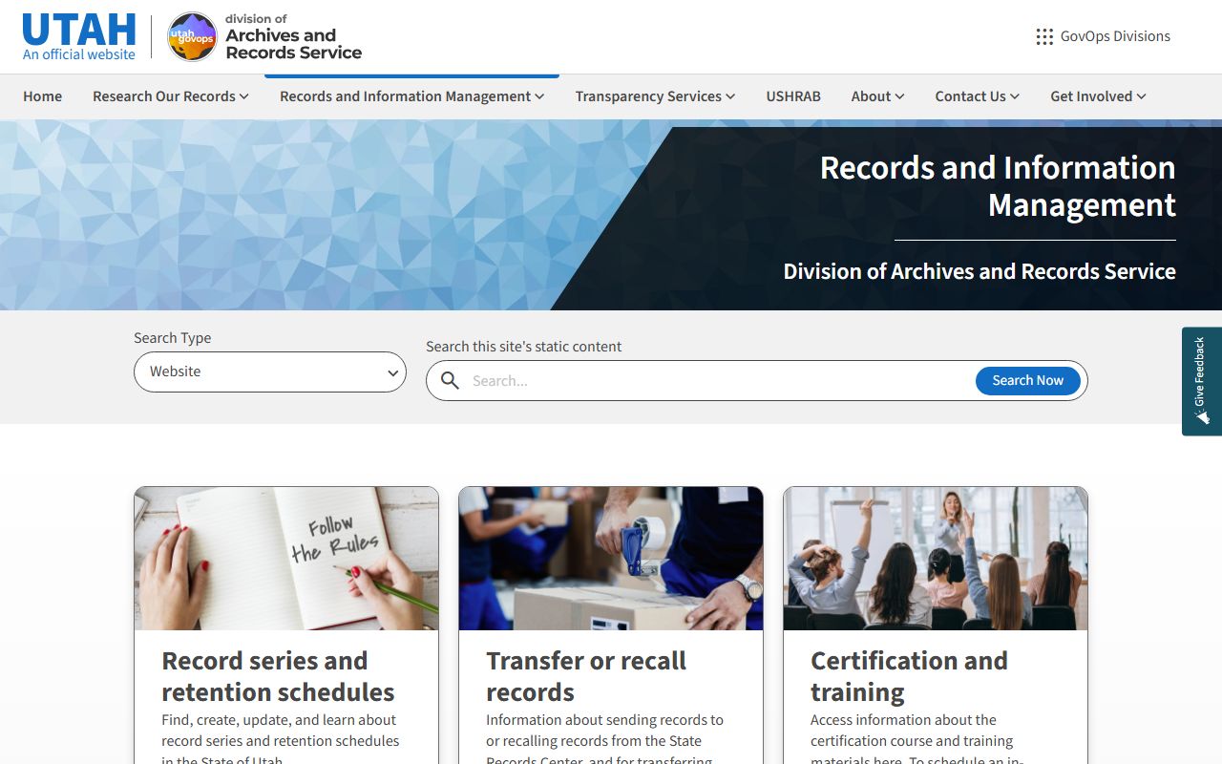Viewport: 1222px width, 764px height.
Task: Open the USHRAB nav item
Action: click(x=793, y=96)
